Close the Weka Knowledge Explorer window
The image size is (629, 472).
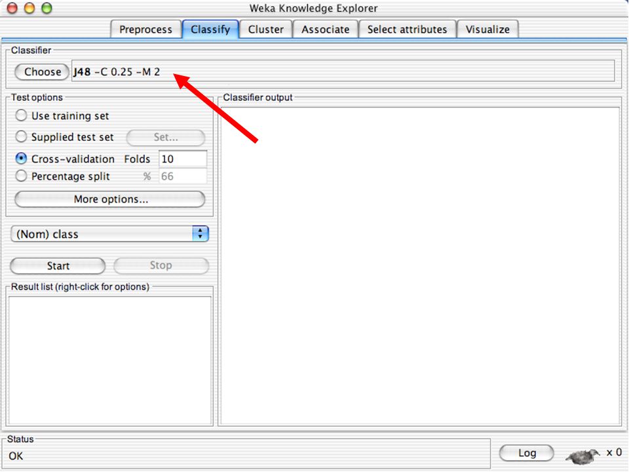[12, 8]
